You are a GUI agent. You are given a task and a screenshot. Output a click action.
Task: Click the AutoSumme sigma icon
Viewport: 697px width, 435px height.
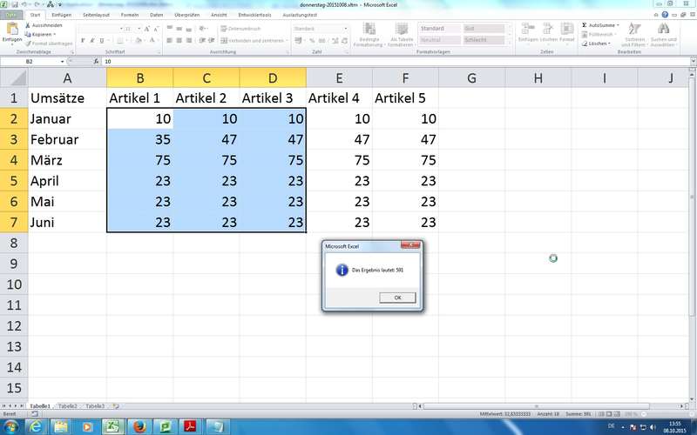coord(585,25)
